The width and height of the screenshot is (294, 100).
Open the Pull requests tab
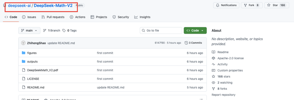tap(53, 17)
